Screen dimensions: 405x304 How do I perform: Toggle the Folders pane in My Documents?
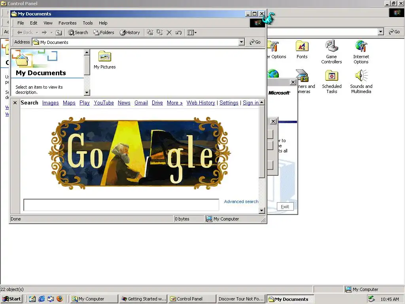104,32
